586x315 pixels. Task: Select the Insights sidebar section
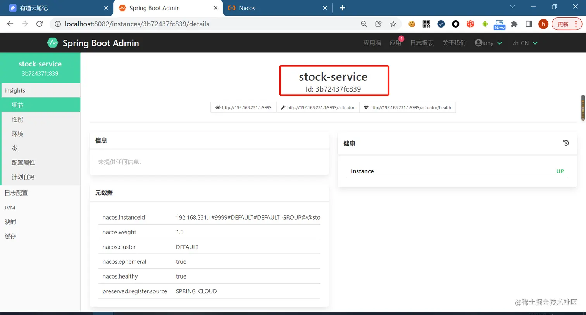click(x=40, y=90)
